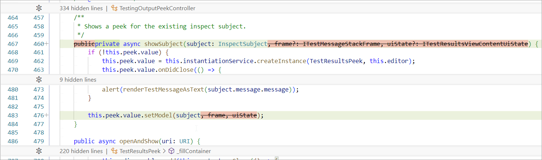Click the "220 hidden lines" label
The width and height of the screenshot is (542, 160).
(81, 151)
